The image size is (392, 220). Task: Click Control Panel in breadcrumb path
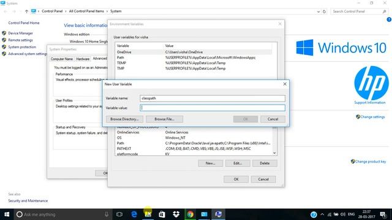pos(52,11)
